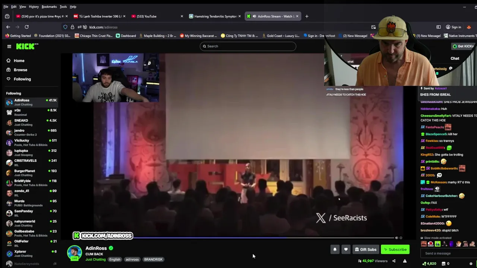477x268 pixels.
Task: Click the Firefox account Sign in icon
Action: click(x=454, y=27)
